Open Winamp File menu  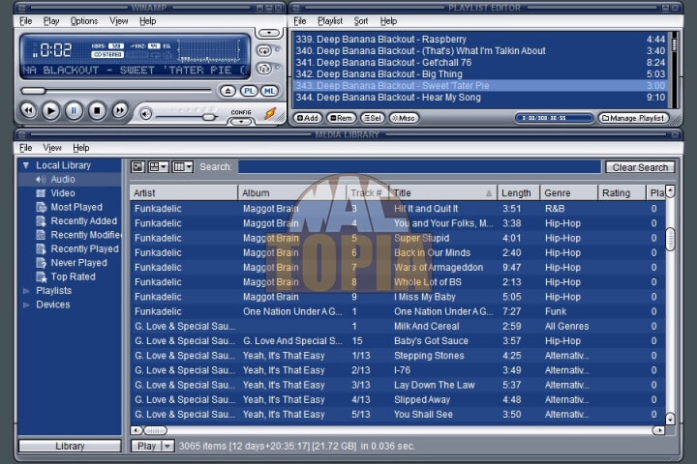click(x=26, y=21)
